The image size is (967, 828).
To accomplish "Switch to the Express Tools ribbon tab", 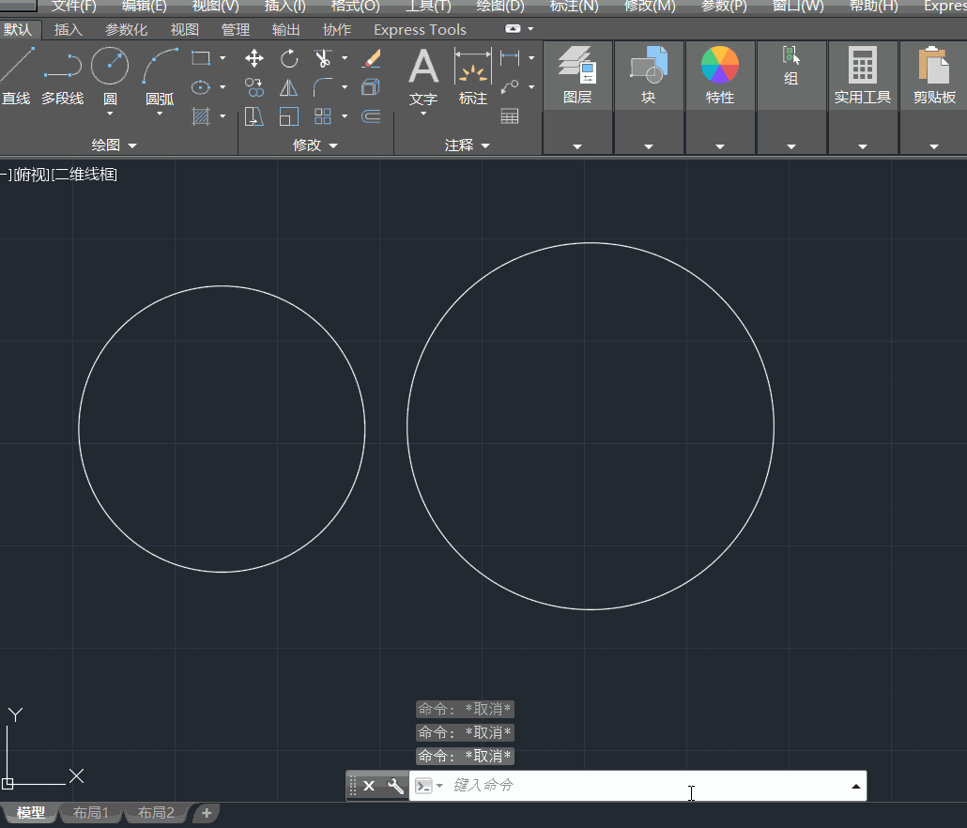I will [420, 30].
